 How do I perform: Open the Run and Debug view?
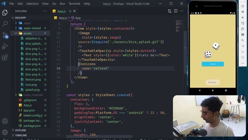click(x=5, y=46)
